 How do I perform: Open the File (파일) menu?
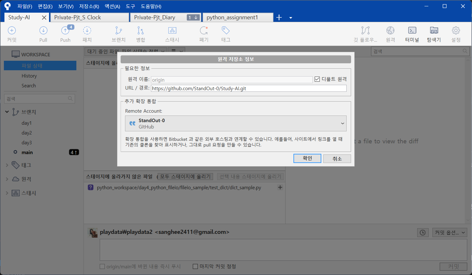tap(25, 6)
